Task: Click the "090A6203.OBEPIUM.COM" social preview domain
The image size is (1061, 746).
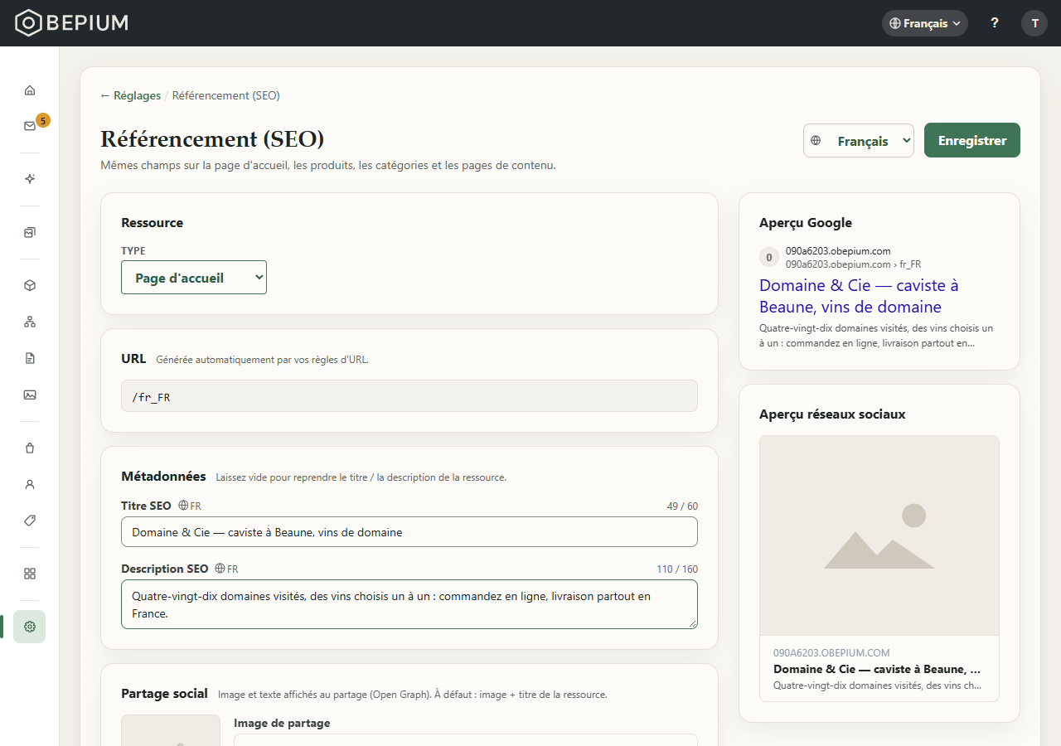Action: [x=831, y=653]
